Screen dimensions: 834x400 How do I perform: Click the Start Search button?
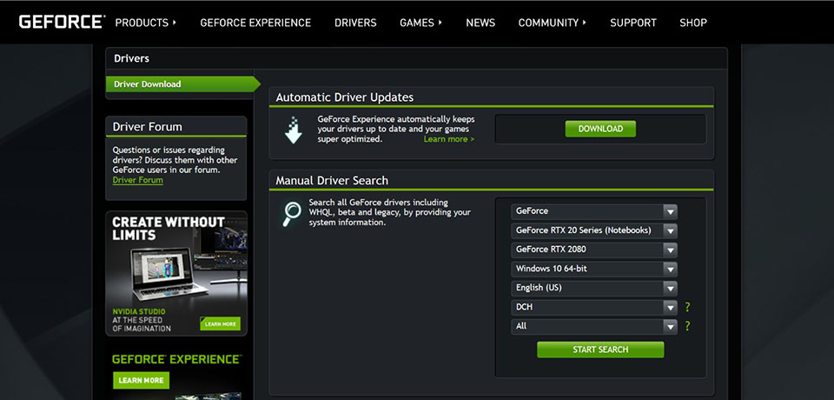(600, 350)
